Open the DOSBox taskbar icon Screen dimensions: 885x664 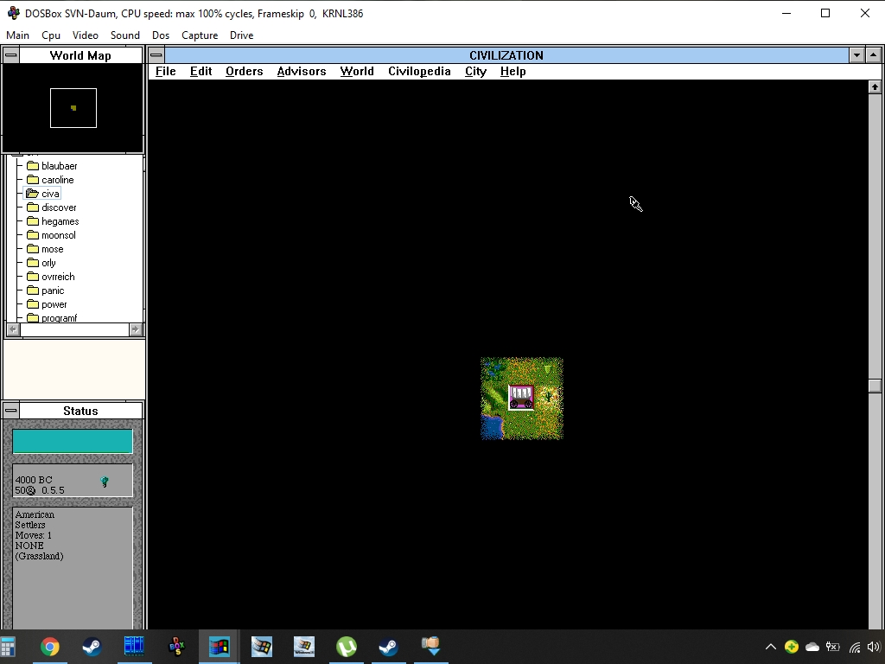pyautogui.click(x=176, y=647)
